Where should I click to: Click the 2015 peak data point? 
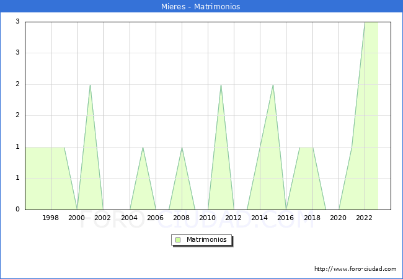(273, 85)
